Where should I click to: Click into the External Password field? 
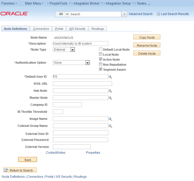80,140
